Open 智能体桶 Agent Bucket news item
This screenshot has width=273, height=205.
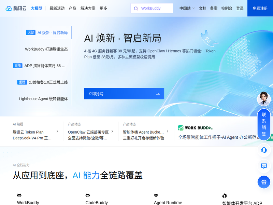tap(146, 135)
